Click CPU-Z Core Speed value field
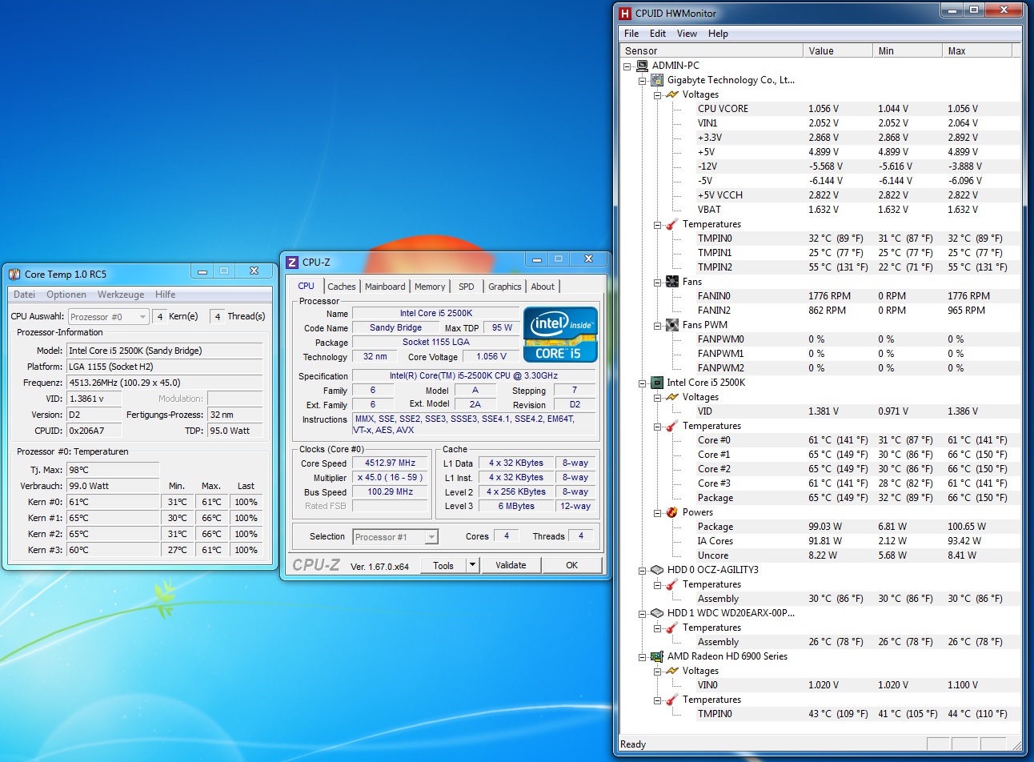The image size is (1034, 762). [x=390, y=463]
